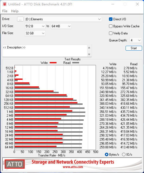
Task: Uncheck the Direct I/O checkbox
Action: coord(111,19)
